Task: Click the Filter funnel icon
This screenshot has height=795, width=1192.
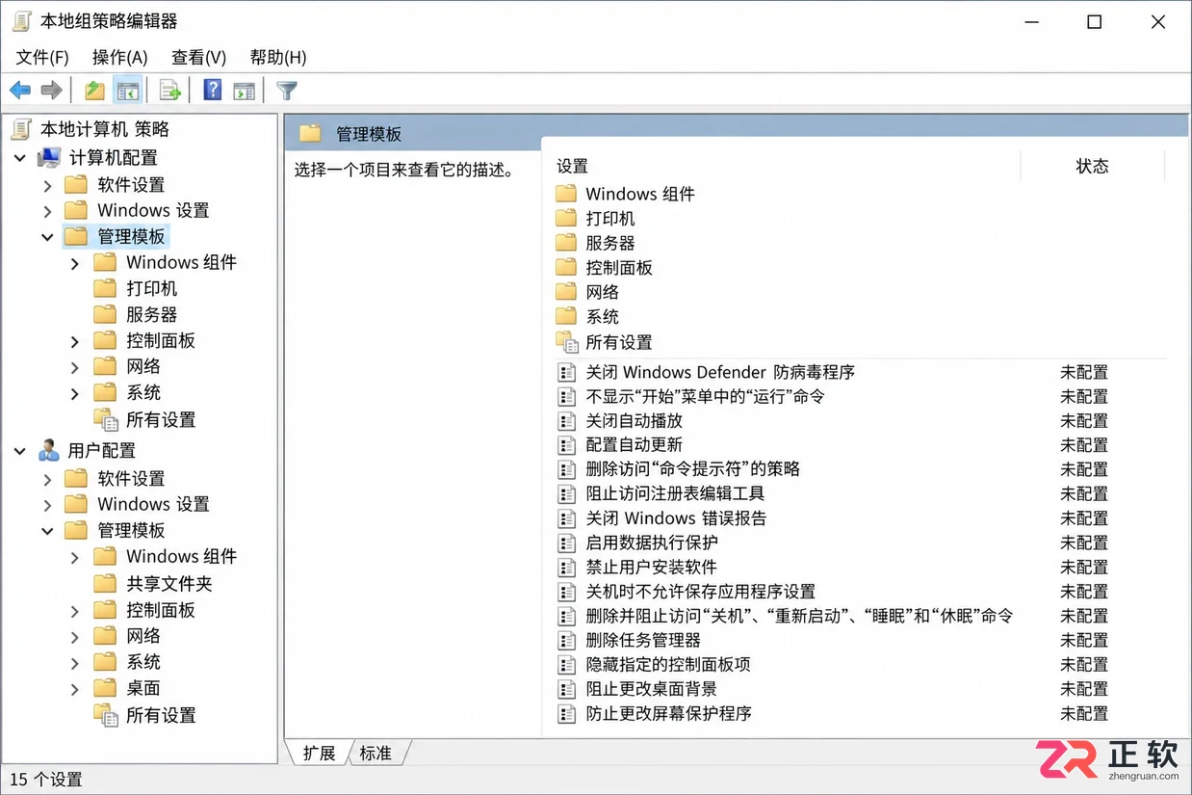Action: click(287, 91)
